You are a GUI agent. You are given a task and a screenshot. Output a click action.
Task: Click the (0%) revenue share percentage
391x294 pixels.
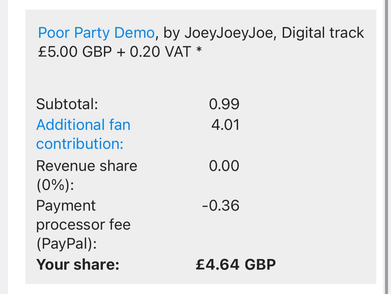click(x=55, y=185)
